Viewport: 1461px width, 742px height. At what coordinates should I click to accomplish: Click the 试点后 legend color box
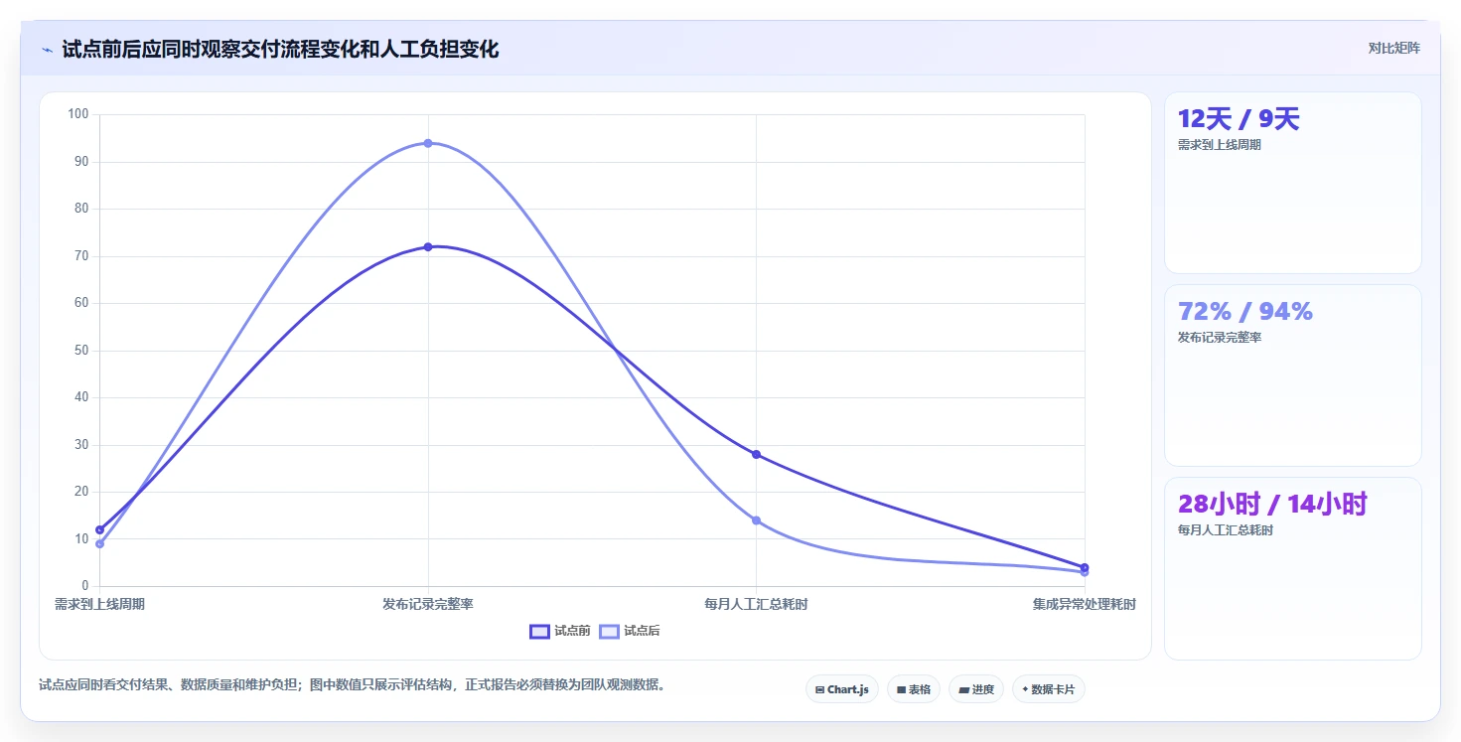click(609, 631)
